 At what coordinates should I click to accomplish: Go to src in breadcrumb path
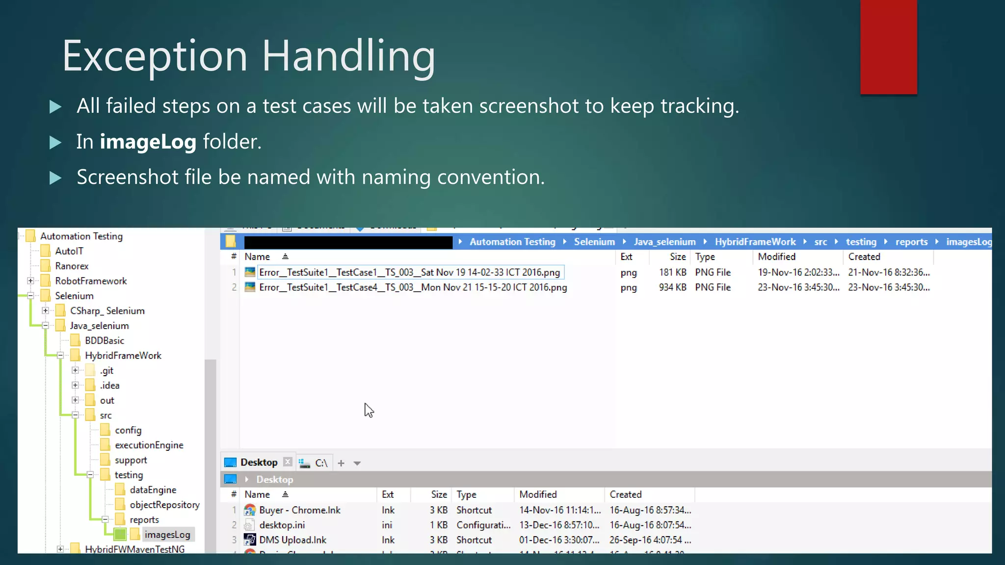[x=820, y=242]
